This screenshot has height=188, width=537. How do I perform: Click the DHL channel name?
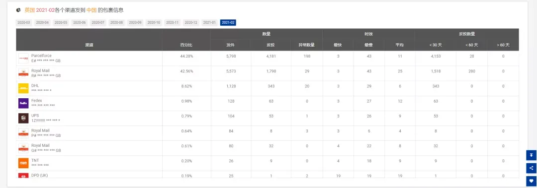click(35, 85)
